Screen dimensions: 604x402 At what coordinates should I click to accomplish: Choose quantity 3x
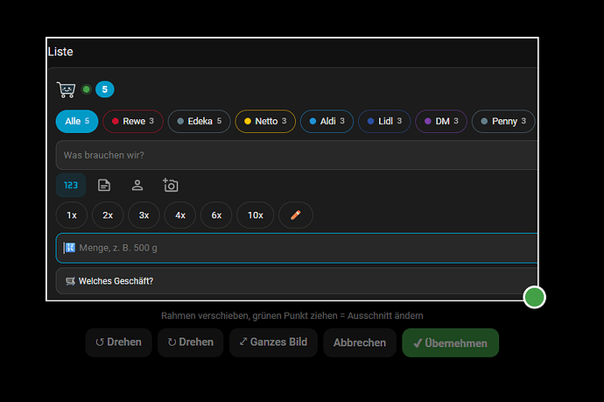[x=144, y=215]
